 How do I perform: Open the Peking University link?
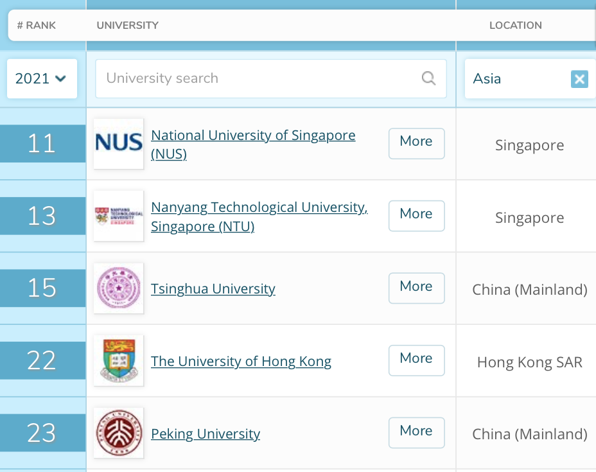(x=206, y=433)
